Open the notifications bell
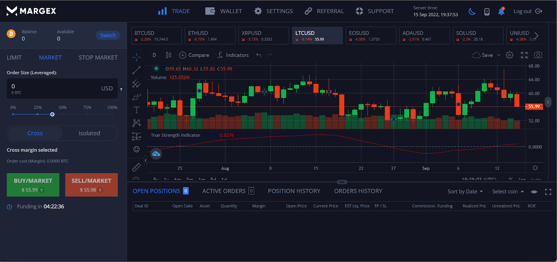Screen dimensions: 557x262 [x=501, y=11]
